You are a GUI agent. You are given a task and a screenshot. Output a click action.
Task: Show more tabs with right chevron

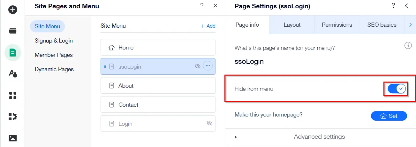410,25
